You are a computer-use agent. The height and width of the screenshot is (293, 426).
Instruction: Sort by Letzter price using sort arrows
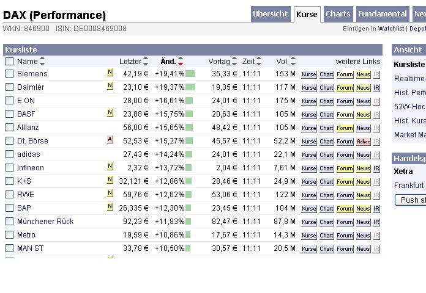point(146,61)
